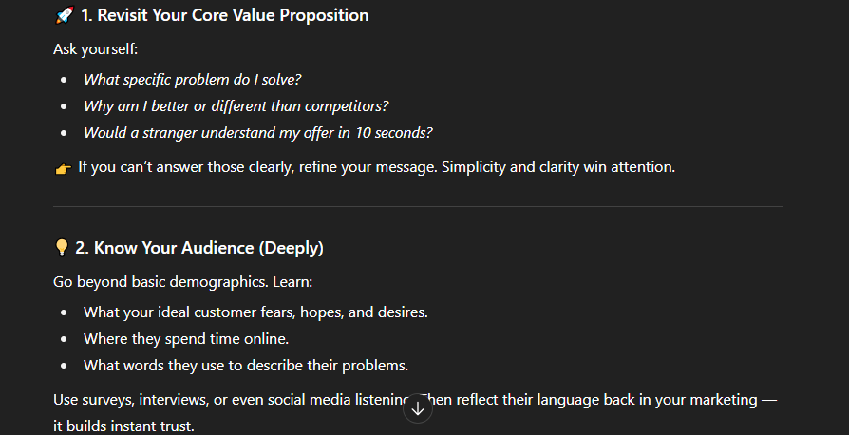Click the lightbulb emoji icon
This screenshot has height=435, width=849.
(x=63, y=249)
